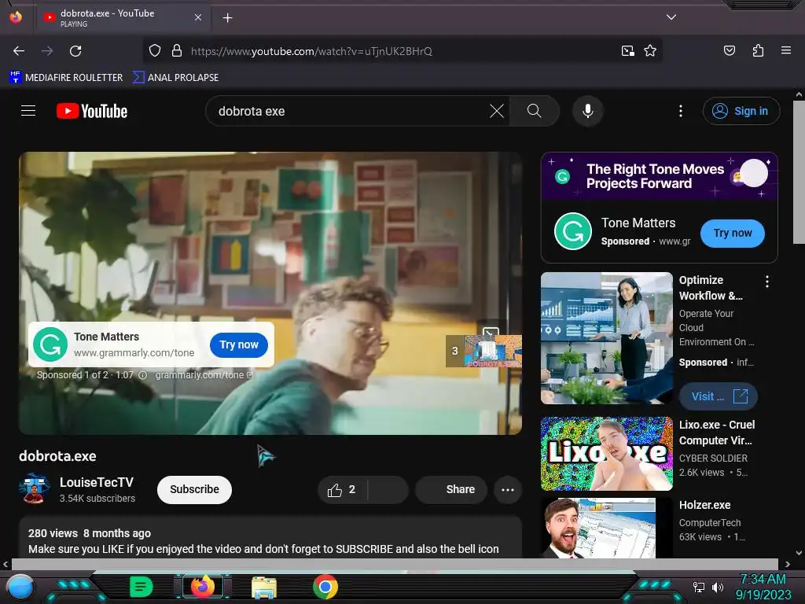
Task: Open the Pocket save icon
Action: 729,50
